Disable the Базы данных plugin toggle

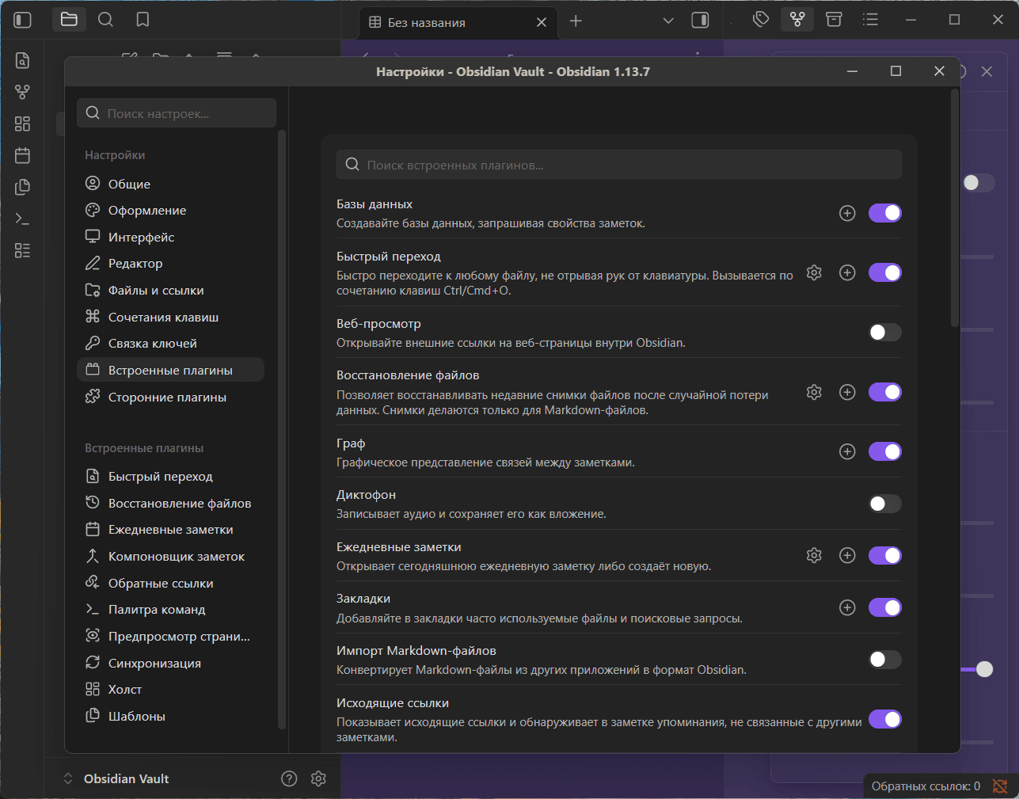885,213
